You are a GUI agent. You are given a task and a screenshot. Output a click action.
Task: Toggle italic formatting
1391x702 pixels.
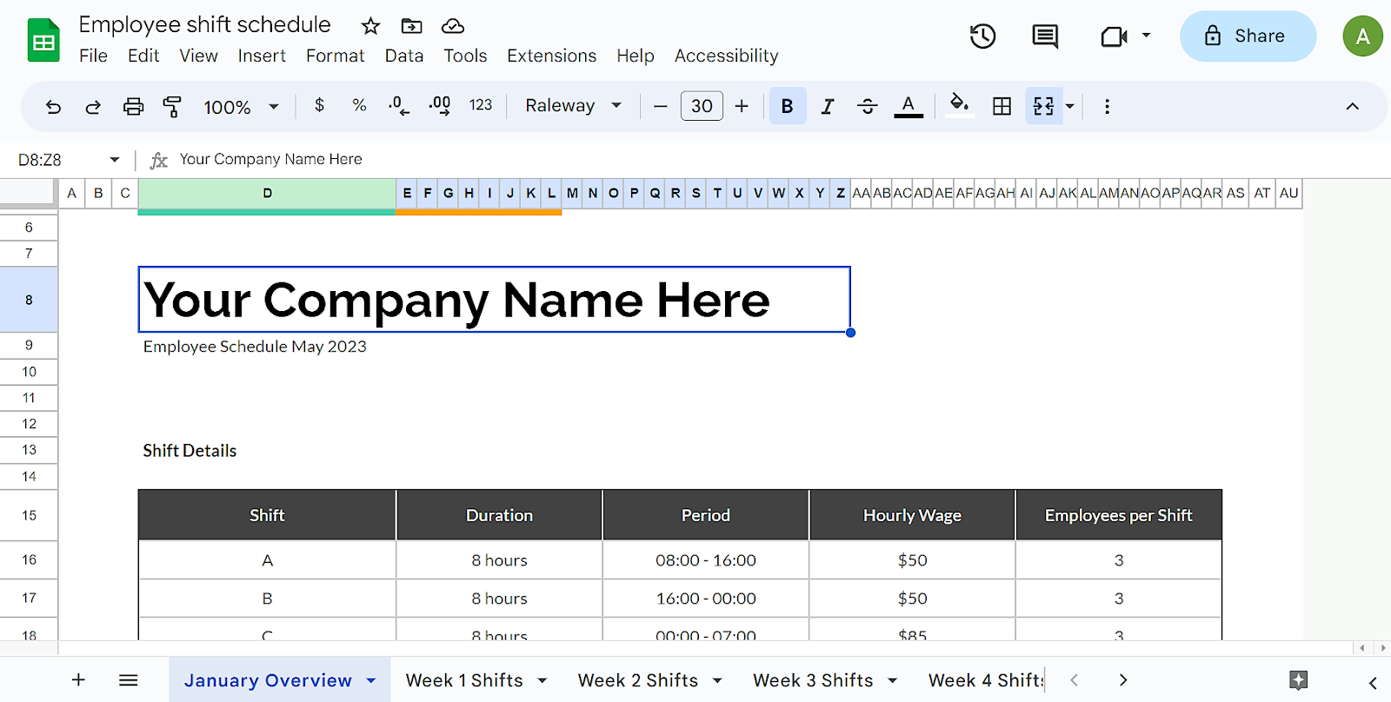point(827,106)
